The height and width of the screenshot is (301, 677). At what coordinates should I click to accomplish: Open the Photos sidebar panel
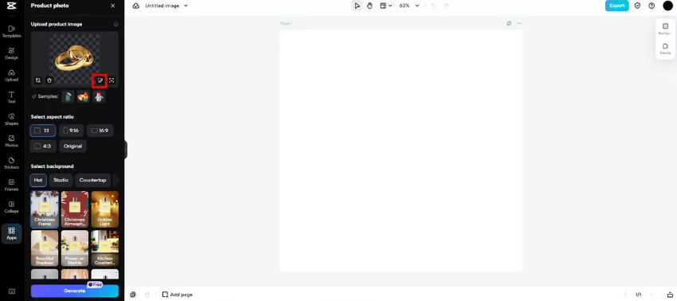point(12,141)
